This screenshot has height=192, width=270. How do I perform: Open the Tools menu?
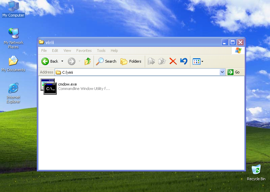[x=101, y=51]
